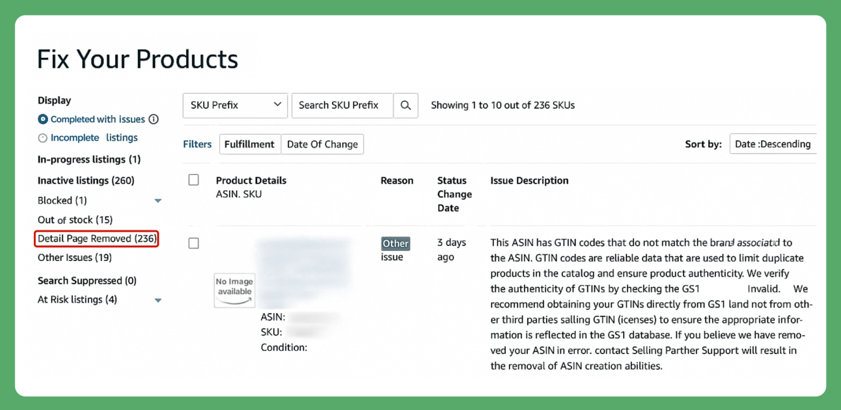Select At Risk listings (4) filter
Viewport: 841px width, 410px height.
point(77,299)
